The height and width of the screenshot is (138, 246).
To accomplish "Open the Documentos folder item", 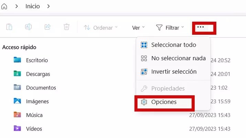I will [41, 88].
